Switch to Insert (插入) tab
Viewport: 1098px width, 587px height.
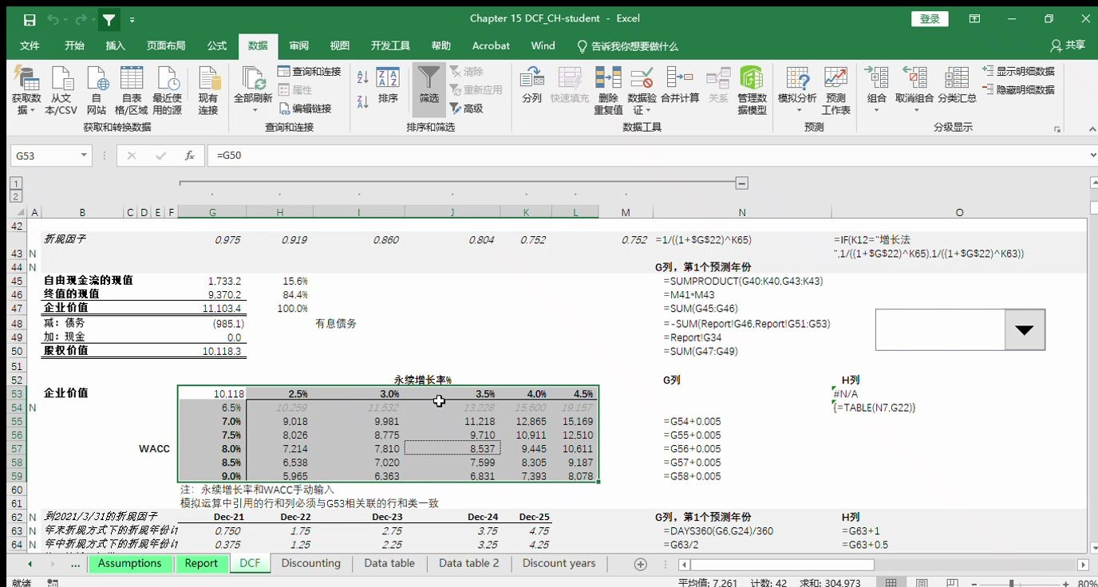click(x=116, y=45)
